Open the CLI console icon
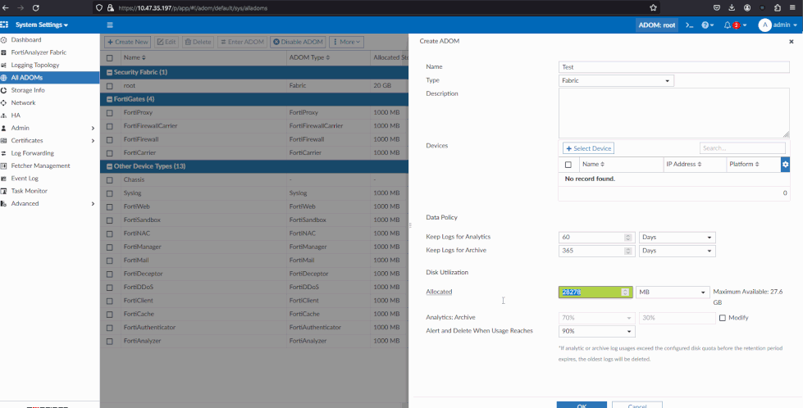803x408 pixels. [x=690, y=25]
